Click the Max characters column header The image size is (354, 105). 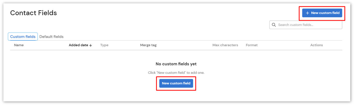click(x=225, y=45)
